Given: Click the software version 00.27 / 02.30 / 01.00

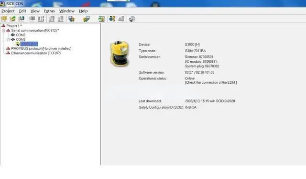Looking at the screenshot, I should [200, 72].
